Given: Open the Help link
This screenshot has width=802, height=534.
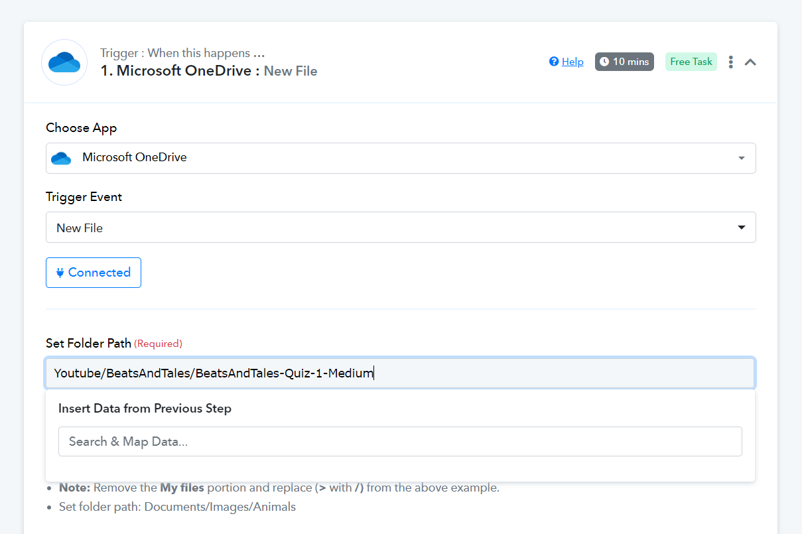Looking at the screenshot, I should 572,62.
